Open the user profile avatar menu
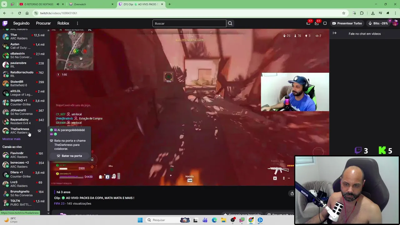Viewport: 400px width, 225px height. point(395,23)
